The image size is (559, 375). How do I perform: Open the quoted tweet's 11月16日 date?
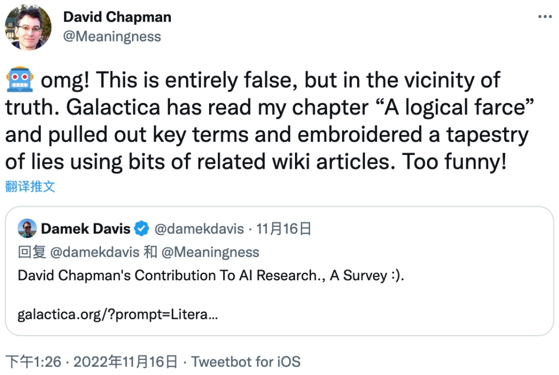pyautogui.click(x=284, y=229)
